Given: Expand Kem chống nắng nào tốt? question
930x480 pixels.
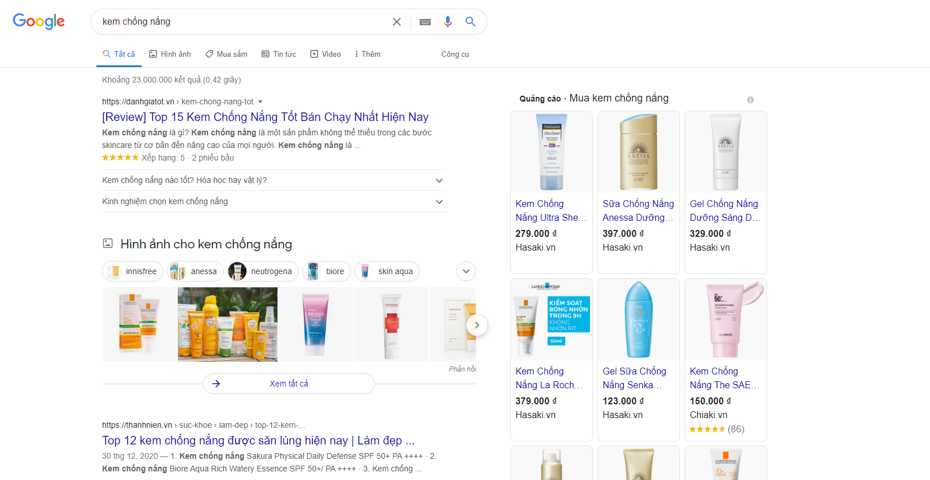Looking at the screenshot, I should point(273,180).
